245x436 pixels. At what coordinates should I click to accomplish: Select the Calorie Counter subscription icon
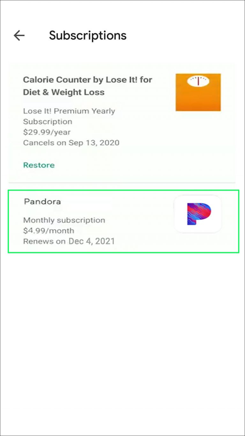(x=198, y=92)
